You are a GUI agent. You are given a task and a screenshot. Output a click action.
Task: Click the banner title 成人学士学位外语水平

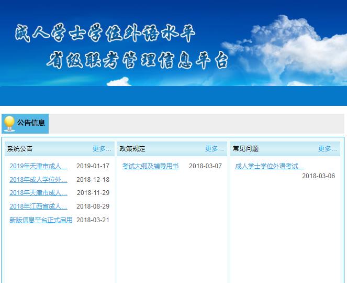pyautogui.click(x=105, y=34)
